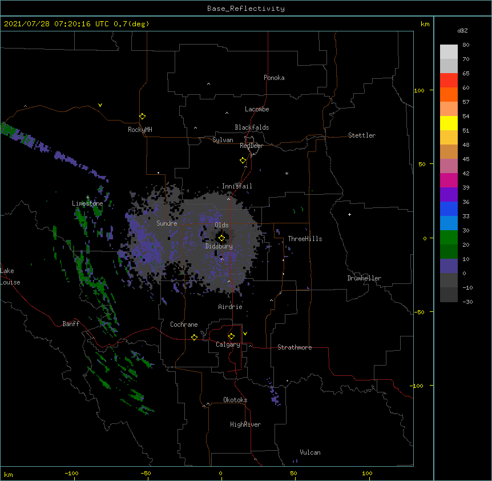Select the light gray 70-80 dBZ legend swatch
The width and height of the screenshot is (492, 481).
(x=449, y=52)
